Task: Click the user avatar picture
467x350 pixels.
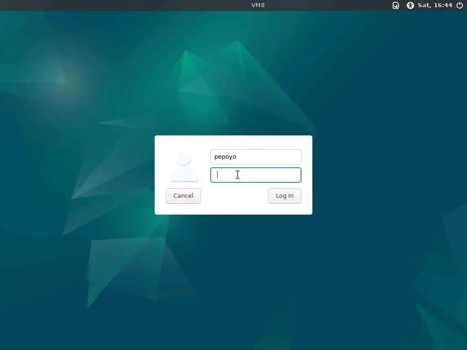Action: point(184,166)
